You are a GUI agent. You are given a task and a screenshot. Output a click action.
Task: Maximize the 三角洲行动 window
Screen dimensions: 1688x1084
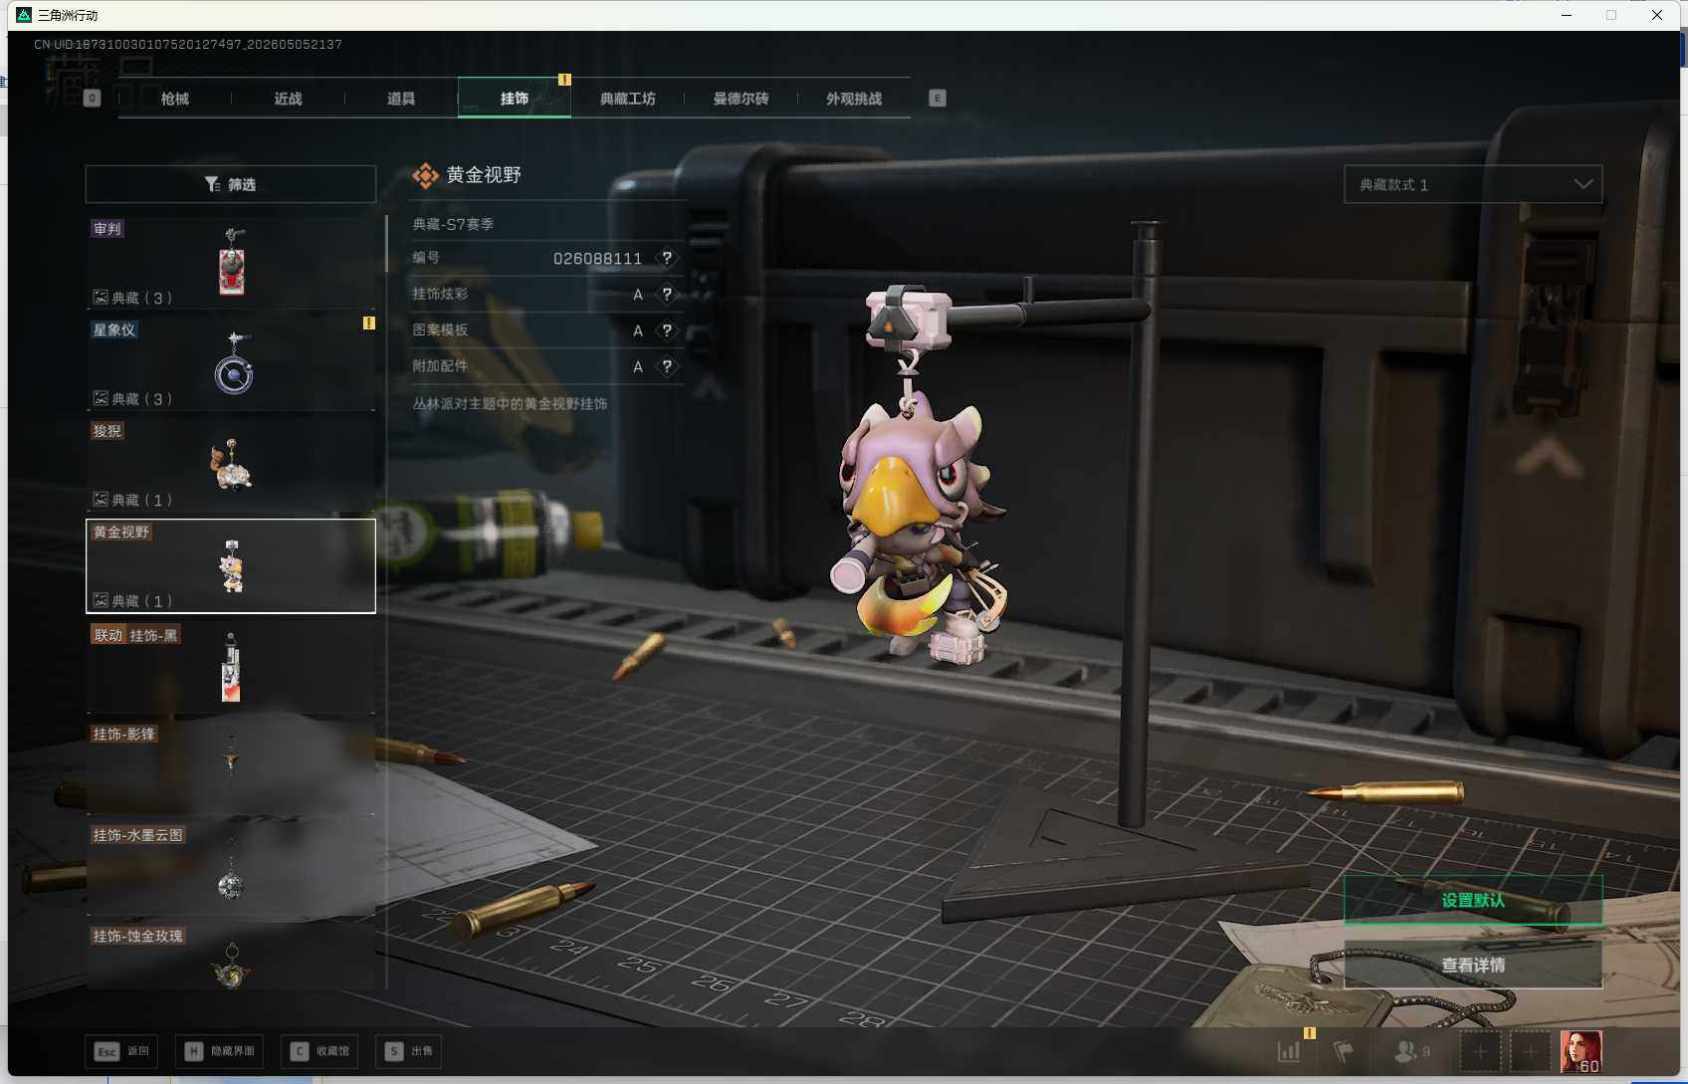(x=1611, y=15)
